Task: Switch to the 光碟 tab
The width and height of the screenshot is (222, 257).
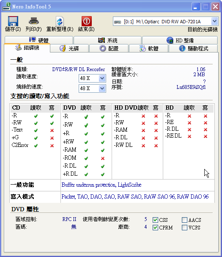Action: point(69,48)
